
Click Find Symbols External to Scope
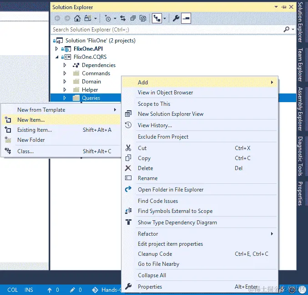[x=200, y=211]
